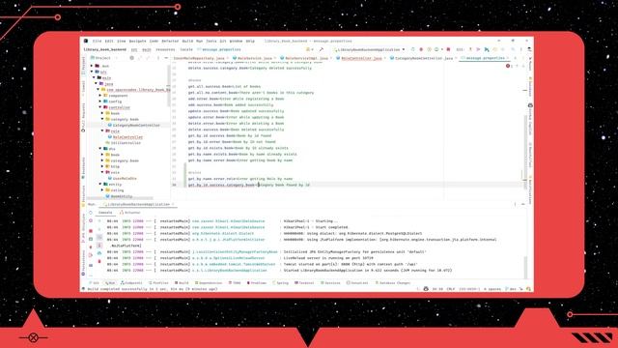Switch to CategoryBookController.java editor tab
618x348 pixels.
[424, 58]
